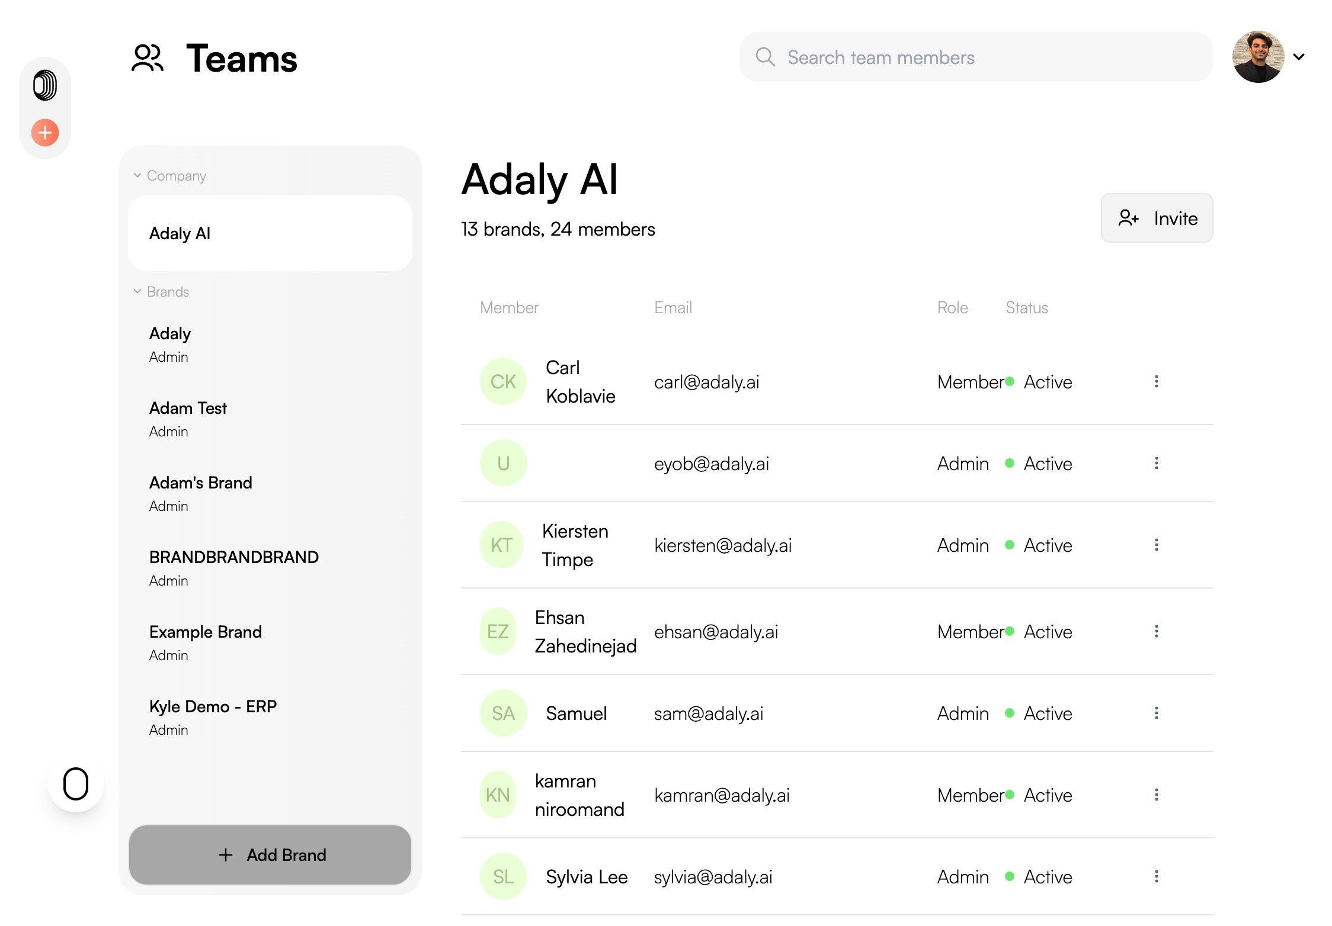1332x926 pixels.
Task: Click the user profile photo
Action: click(x=1258, y=57)
